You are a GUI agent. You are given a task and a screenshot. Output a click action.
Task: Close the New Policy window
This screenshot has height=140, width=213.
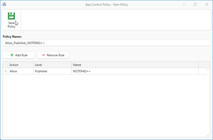206,4
